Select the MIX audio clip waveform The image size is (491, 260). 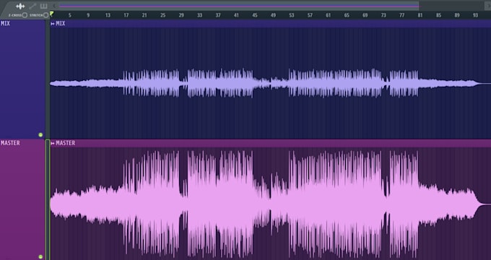pos(270,83)
